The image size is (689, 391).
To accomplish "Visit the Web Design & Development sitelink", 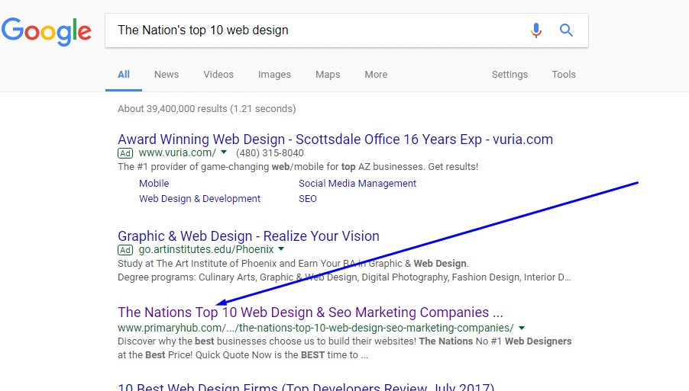I will pos(199,199).
